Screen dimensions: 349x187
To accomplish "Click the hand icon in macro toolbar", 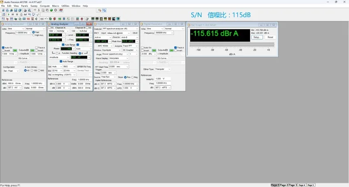I will [21, 14].
